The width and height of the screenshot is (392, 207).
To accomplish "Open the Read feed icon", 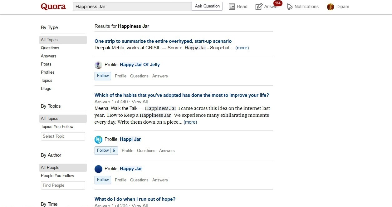I will [x=232, y=7].
